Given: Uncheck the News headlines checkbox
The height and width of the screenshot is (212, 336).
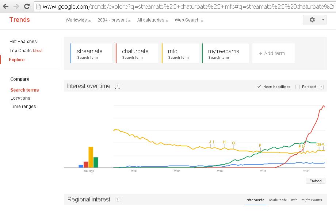Looking at the screenshot, I should 259,87.
